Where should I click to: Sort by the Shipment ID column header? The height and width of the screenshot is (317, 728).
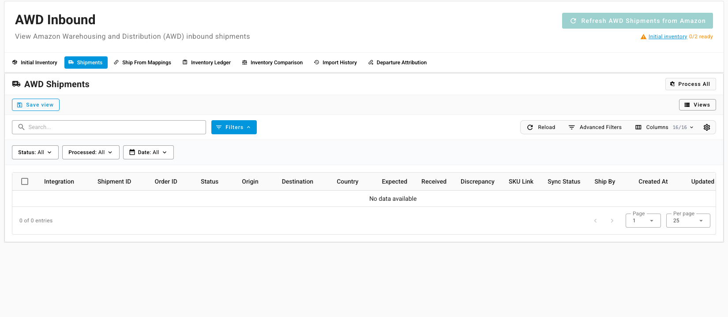click(x=114, y=181)
